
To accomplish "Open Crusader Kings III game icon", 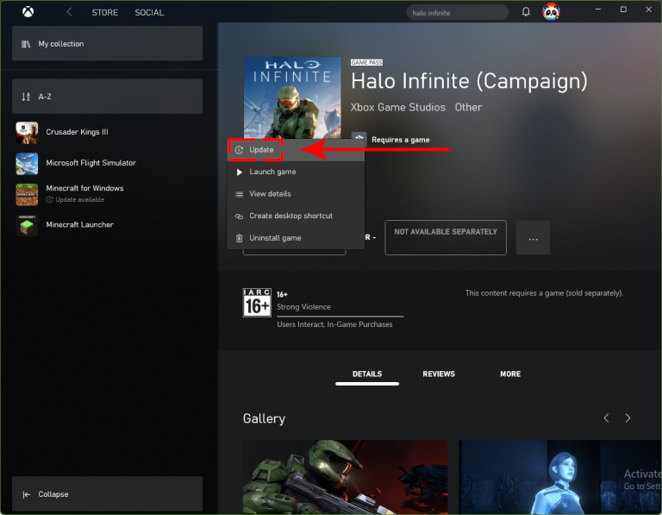I will [x=27, y=133].
